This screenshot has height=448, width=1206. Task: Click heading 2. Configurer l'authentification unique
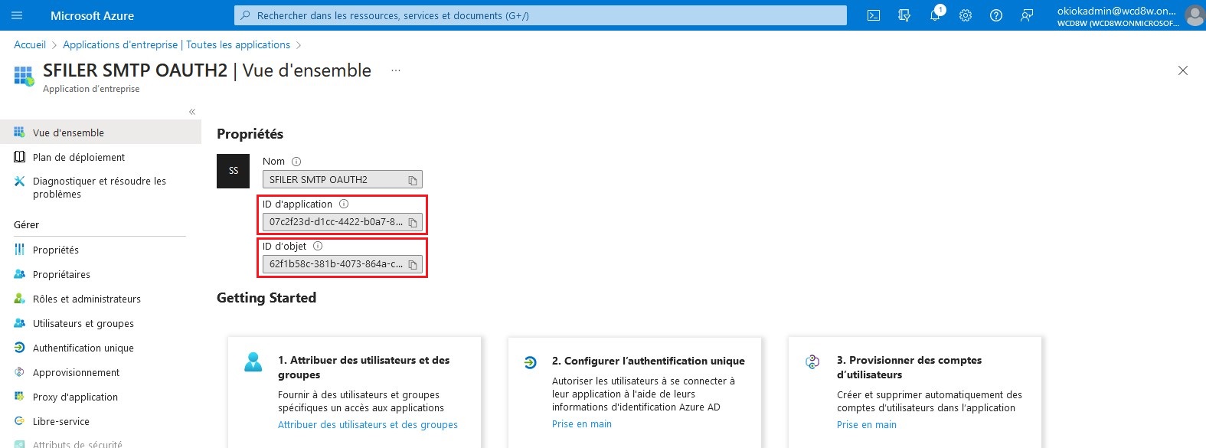click(649, 361)
